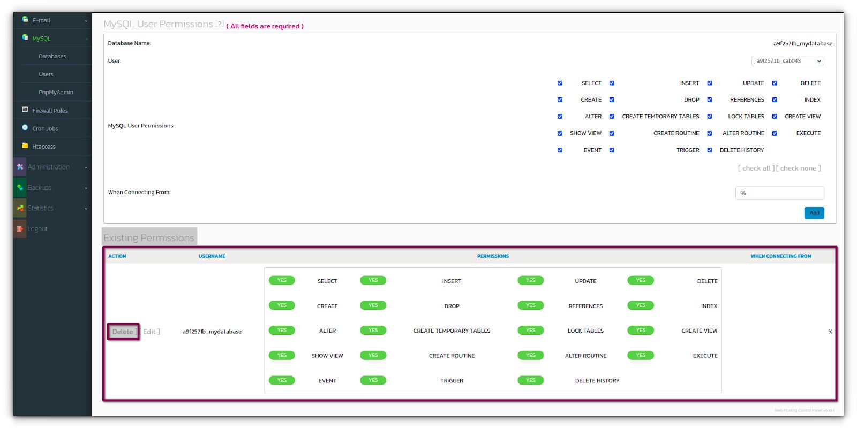Uncheck the DELETE HISTORY permission checkbox
Screen dimensions: 857x430
(710, 150)
